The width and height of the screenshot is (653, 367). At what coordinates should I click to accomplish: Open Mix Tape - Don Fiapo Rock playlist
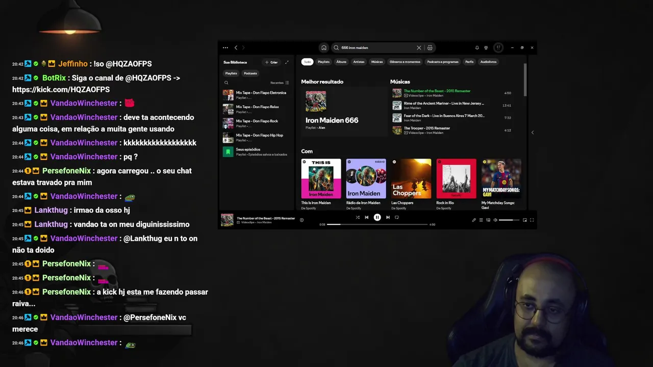pos(256,123)
